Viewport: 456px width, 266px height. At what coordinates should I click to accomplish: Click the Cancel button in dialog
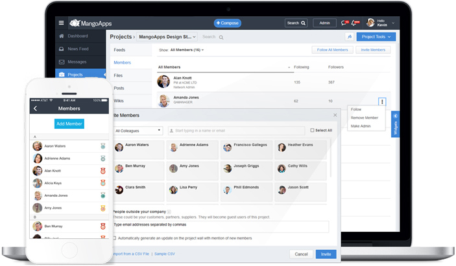pos(301,254)
